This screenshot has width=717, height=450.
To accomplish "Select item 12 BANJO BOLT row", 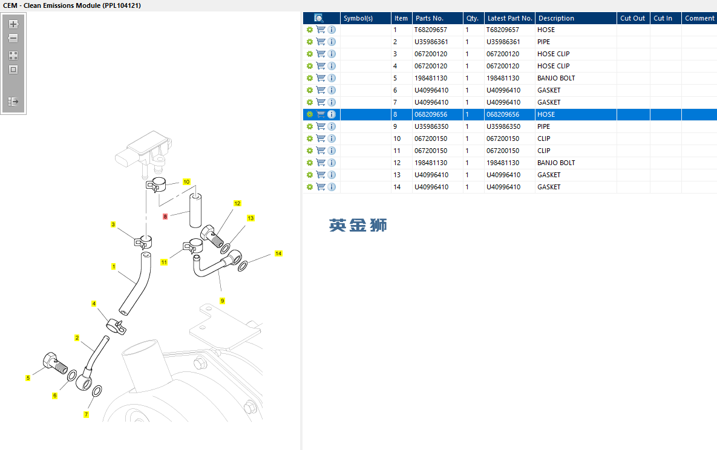I will pyautogui.click(x=510, y=163).
